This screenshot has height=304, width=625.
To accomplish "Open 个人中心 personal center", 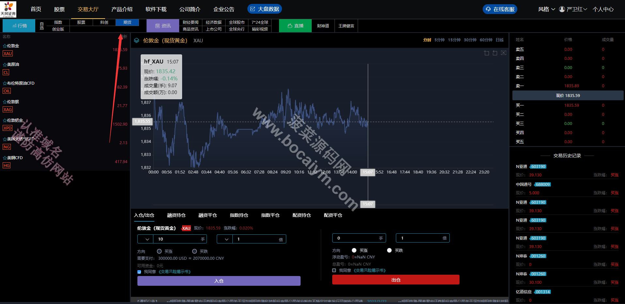I will tap(603, 9).
